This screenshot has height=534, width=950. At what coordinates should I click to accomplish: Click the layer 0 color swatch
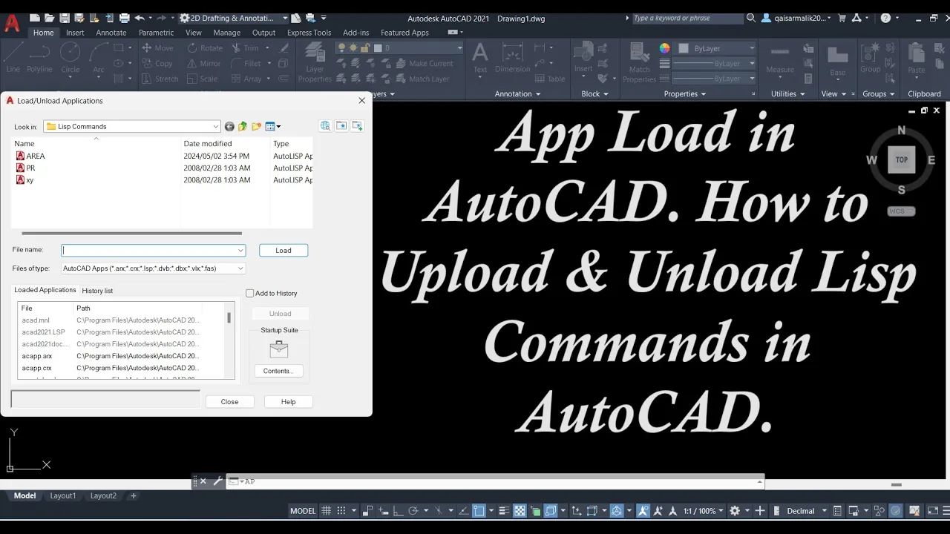377,48
